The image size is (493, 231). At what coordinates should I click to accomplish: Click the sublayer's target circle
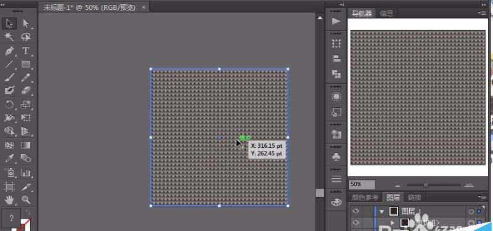471,223
